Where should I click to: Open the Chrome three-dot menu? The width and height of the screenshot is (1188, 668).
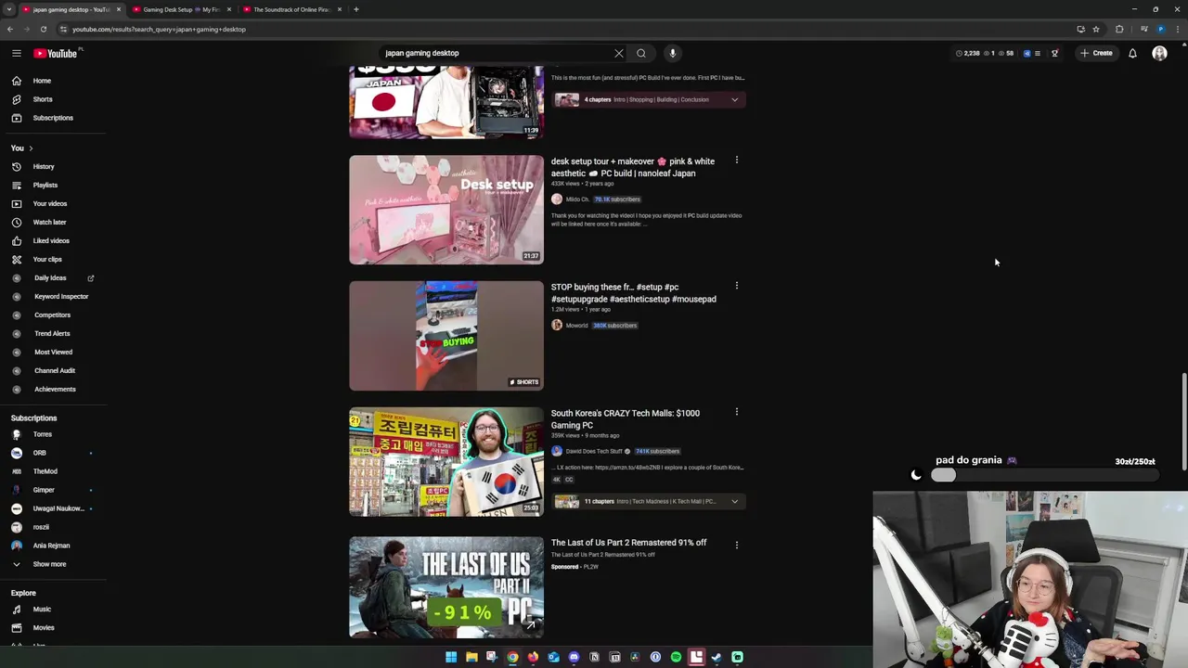coord(1176,29)
